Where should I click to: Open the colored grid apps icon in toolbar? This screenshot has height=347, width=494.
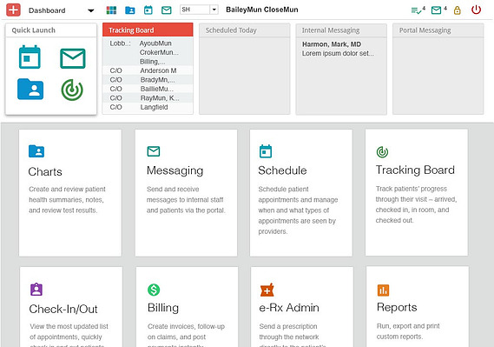pos(111,10)
